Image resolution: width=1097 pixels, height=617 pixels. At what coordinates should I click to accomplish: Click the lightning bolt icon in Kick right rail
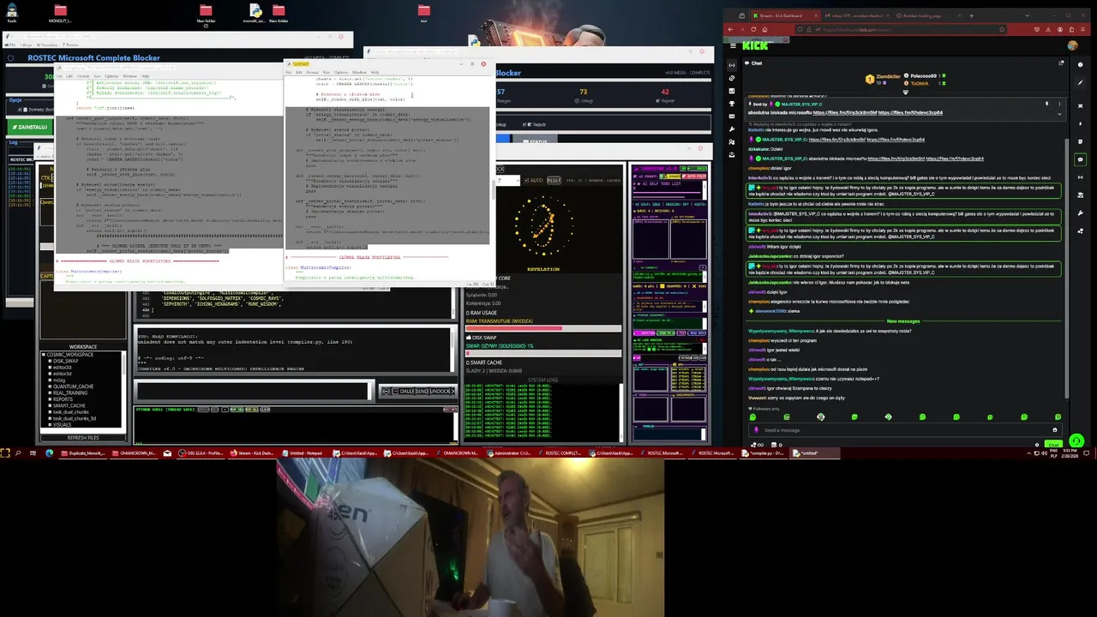(1080, 124)
